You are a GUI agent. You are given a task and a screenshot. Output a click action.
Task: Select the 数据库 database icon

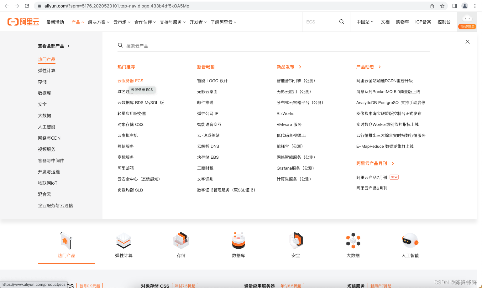coord(238,241)
